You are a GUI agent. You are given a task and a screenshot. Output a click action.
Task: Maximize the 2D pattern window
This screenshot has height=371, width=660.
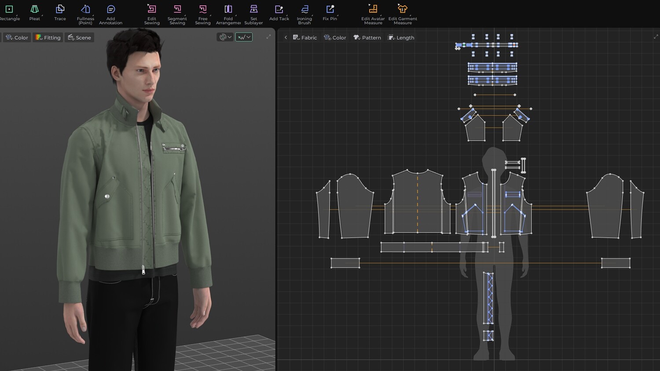click(x=656, y=37)
